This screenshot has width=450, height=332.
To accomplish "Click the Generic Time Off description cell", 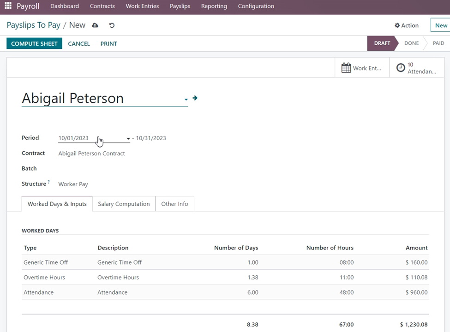I will (x=120, y=262).
